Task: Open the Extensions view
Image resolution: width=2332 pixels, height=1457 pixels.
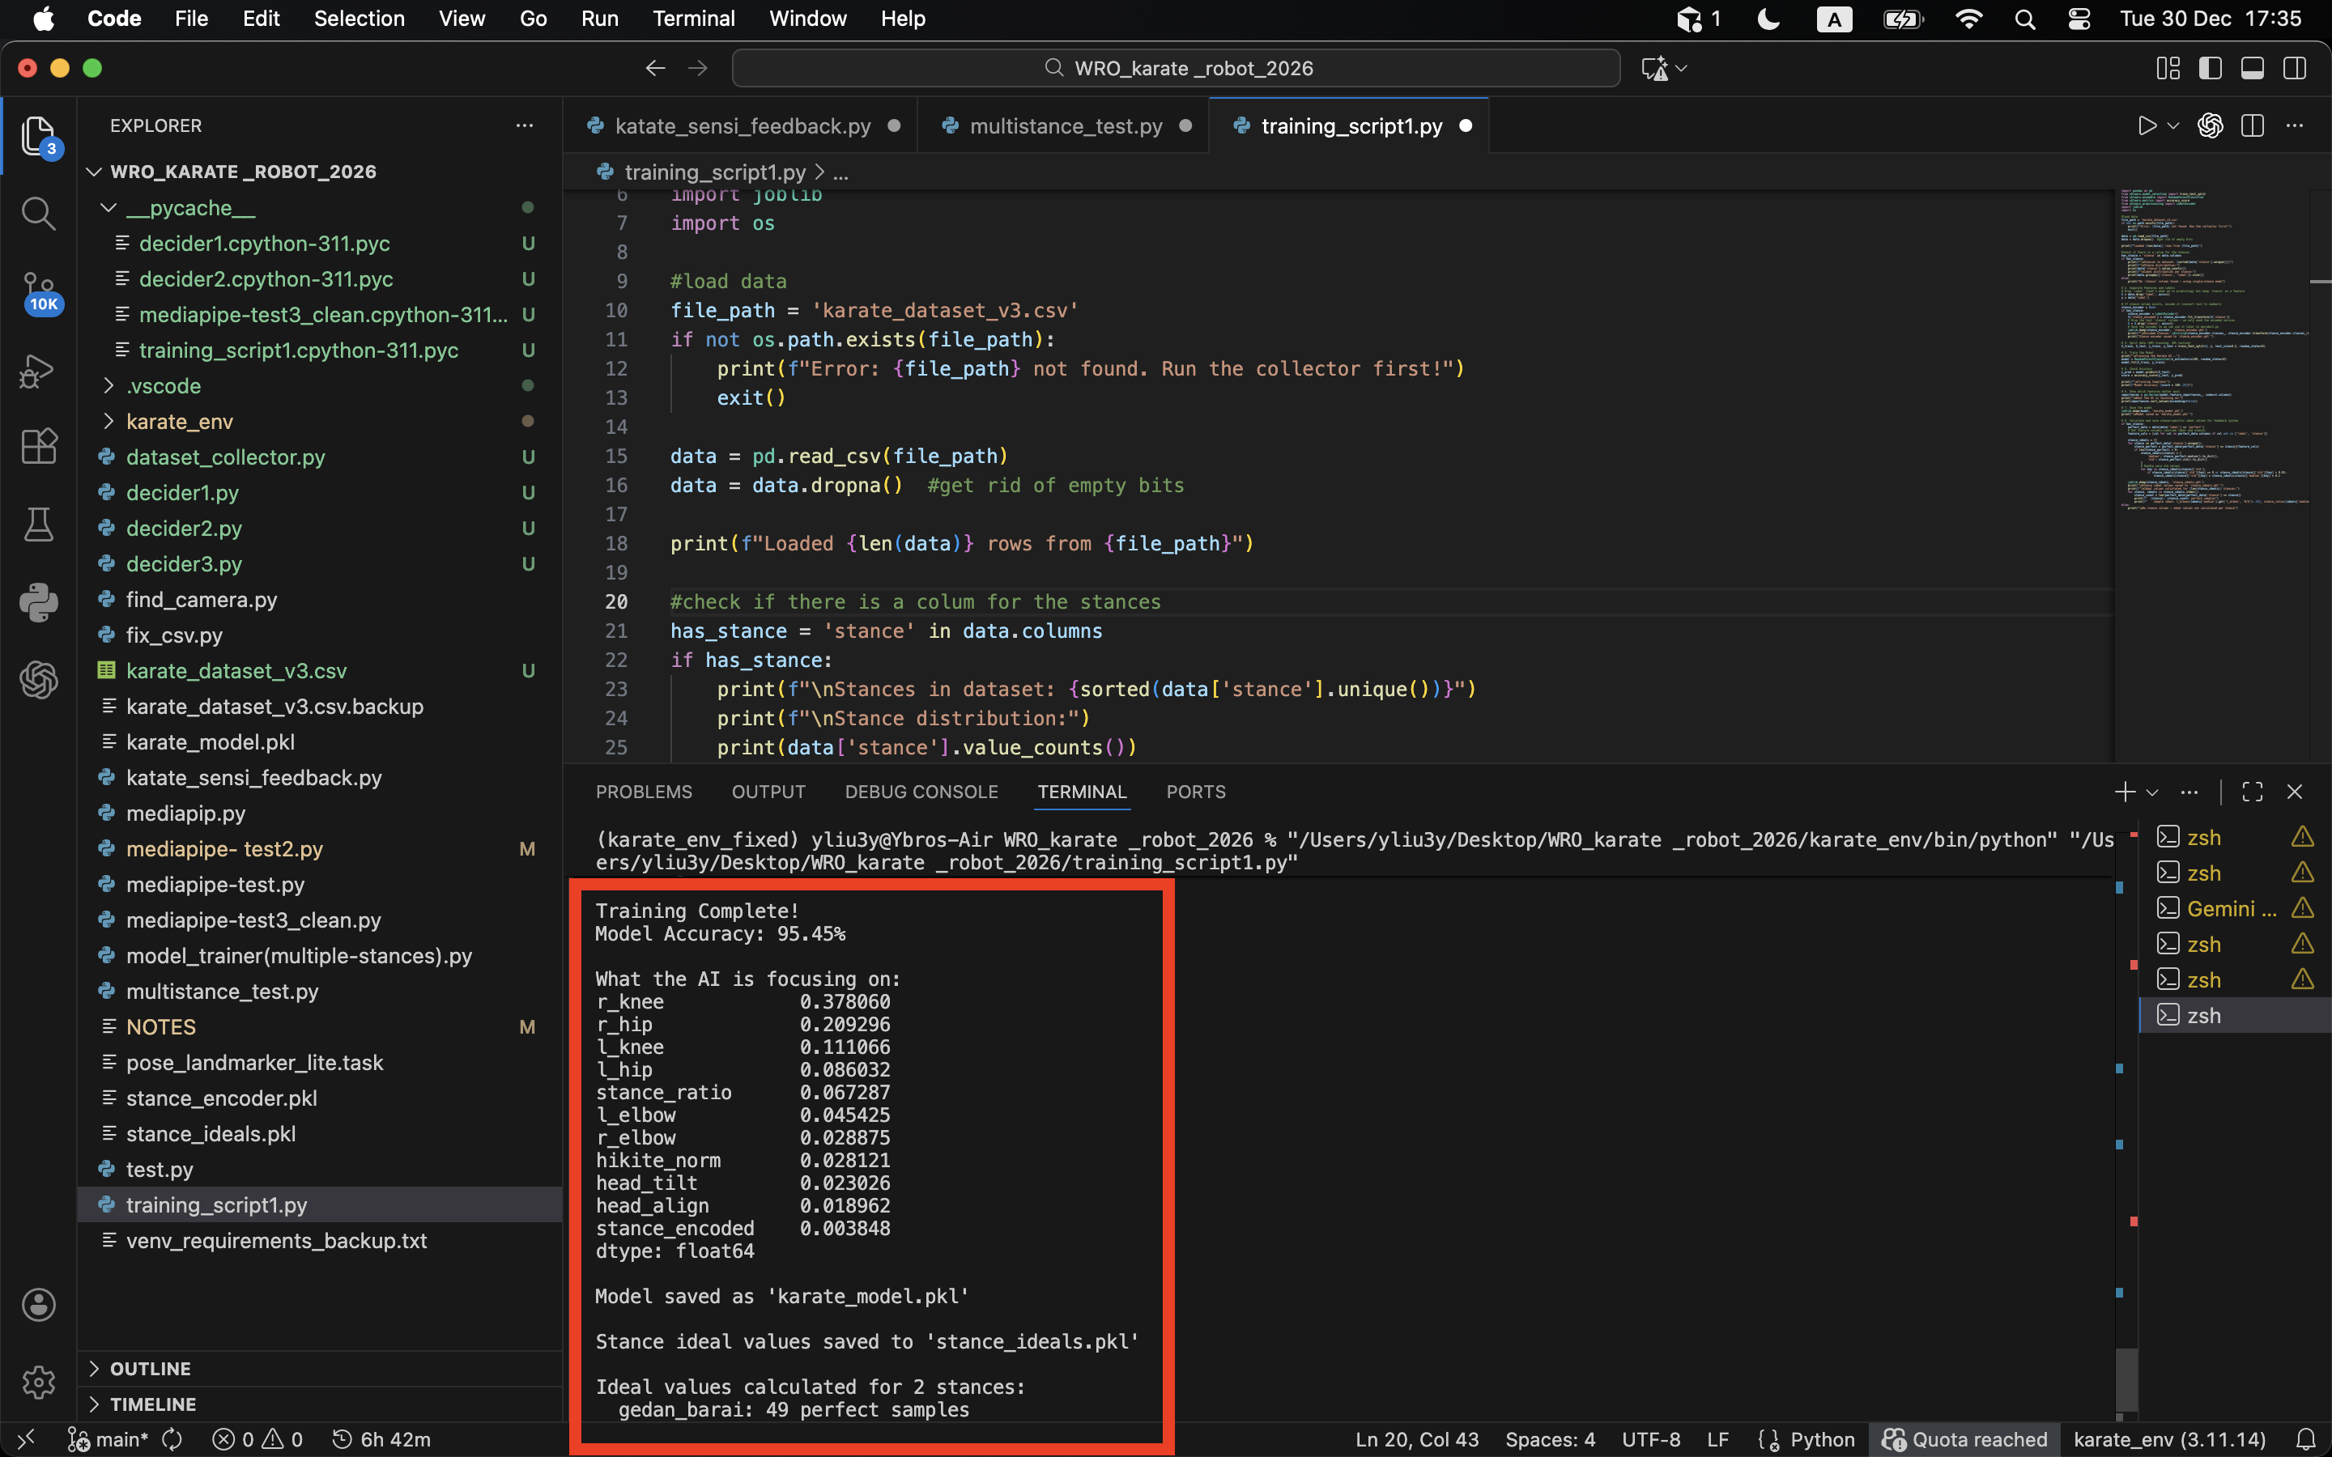Action: click(x=39, y=447)
